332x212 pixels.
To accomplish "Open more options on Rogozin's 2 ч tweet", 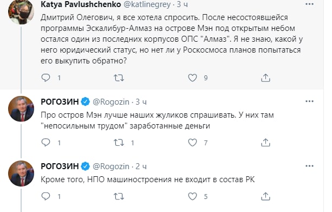I will tap(309, 166).
